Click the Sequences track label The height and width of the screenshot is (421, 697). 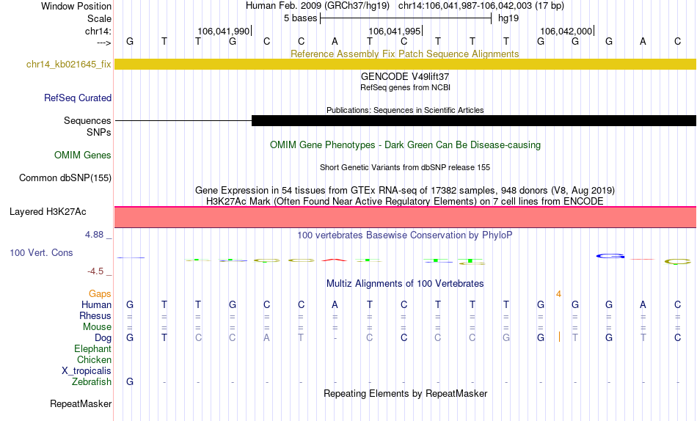(87, 120)
